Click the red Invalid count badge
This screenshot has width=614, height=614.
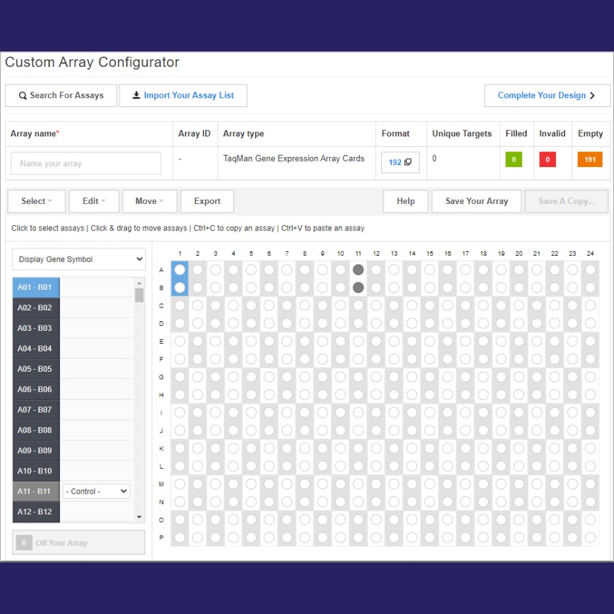pos(547,160)
